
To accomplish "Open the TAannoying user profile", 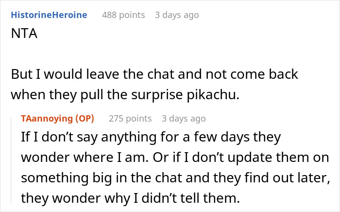I will [x=48, y=119].
